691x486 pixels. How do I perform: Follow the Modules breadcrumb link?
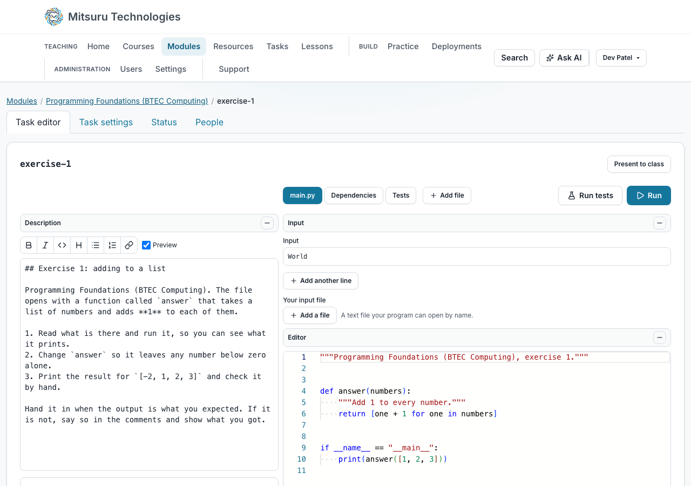tap(22, 101)
